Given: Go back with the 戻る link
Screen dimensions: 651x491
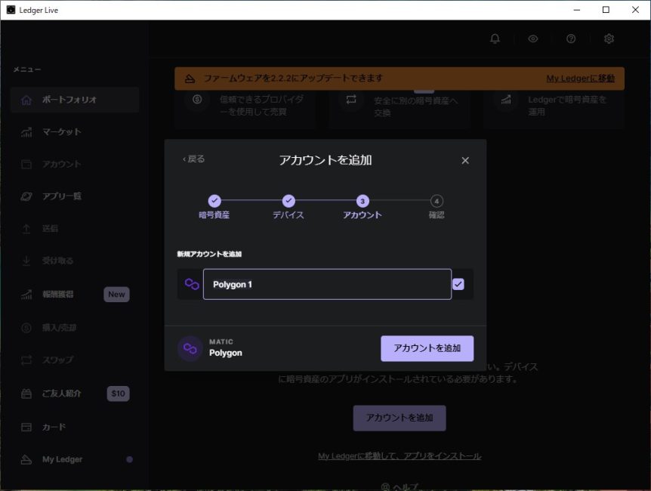Looking at the screenshot, I should [193, 159].
